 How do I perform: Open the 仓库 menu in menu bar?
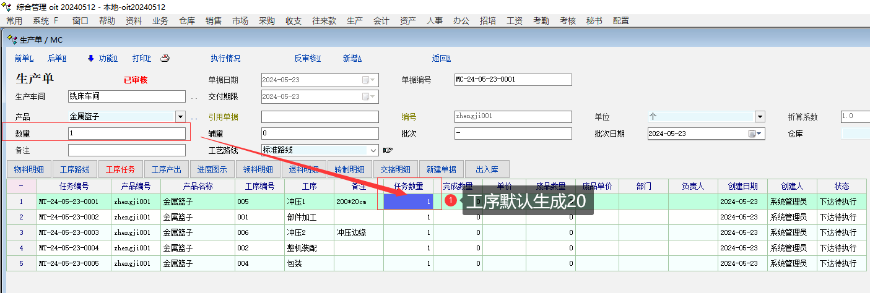(187, 20)
